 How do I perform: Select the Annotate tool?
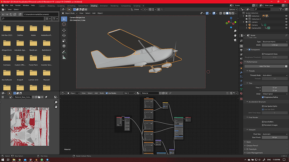click(64, 52)
